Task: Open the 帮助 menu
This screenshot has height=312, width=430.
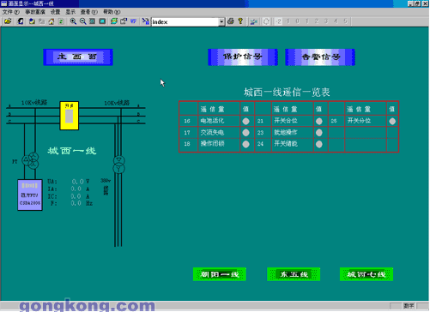Action: (x=112, y=12)
